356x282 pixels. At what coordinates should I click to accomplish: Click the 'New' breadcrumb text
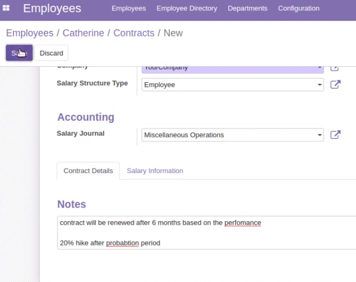pos(173,33)
